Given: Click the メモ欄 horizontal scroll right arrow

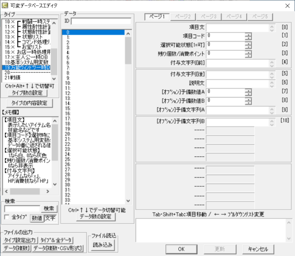Looking at the screenshot, I should (48, 191).
